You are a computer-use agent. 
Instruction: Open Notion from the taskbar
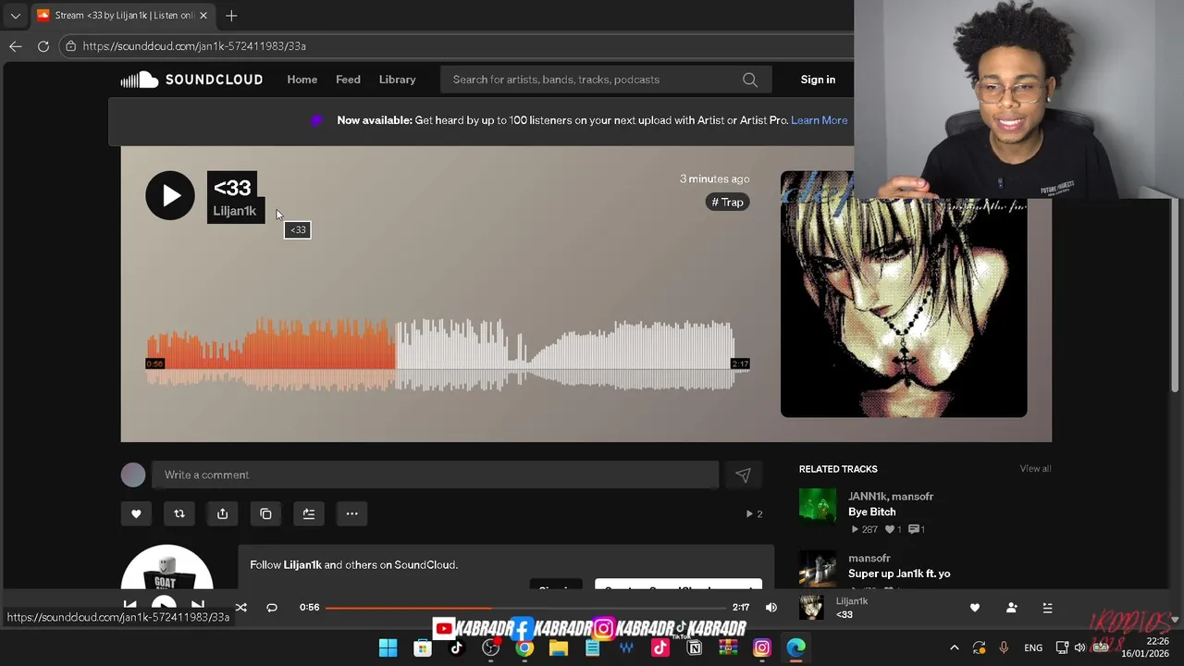pyautogui.click(x=694, y=648)
